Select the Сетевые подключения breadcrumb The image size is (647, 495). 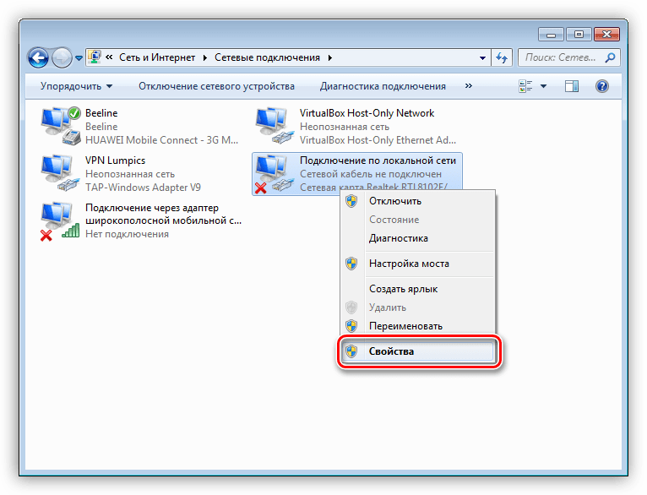(267, 57)
